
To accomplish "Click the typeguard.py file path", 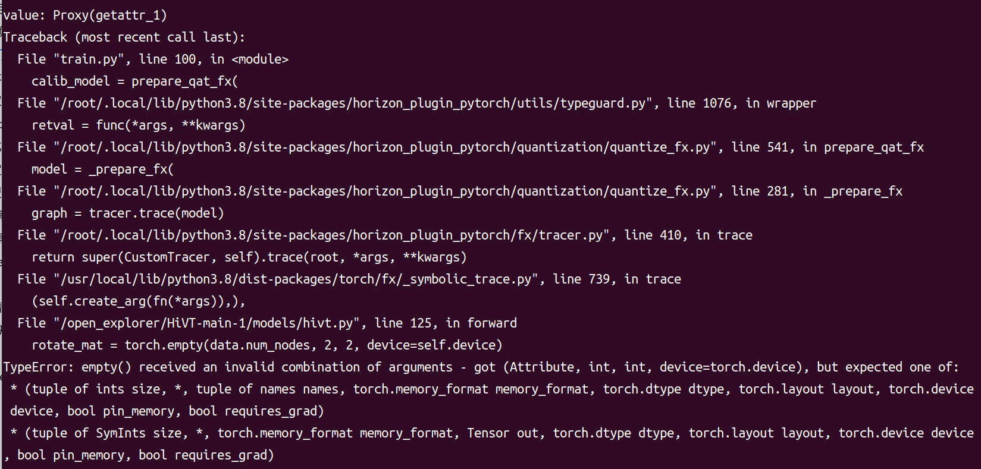I will coord(354,103).
